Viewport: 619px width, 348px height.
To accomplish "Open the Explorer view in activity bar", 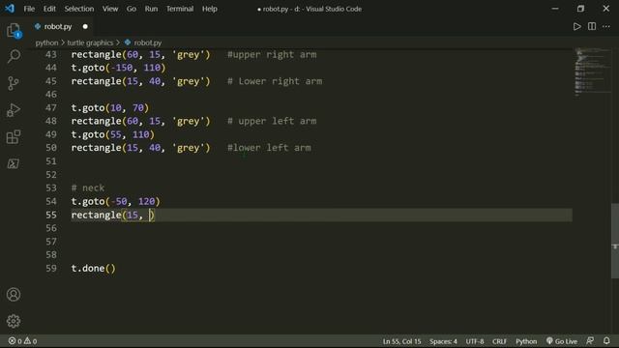I will click(x=14, y=30).
